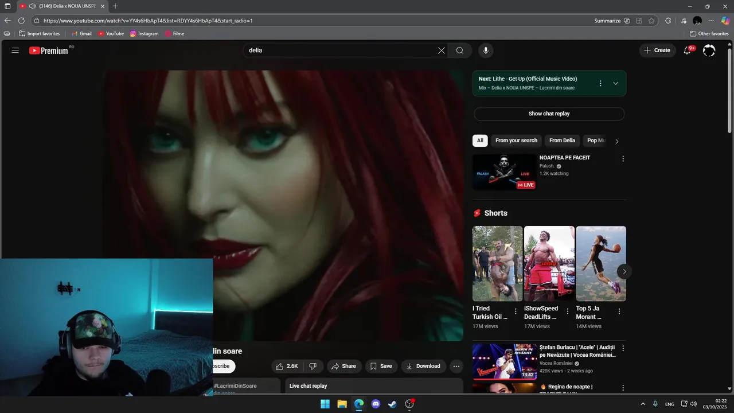Click the magnifier search button
Screen dimensions: 734x413
coord(460,50)
